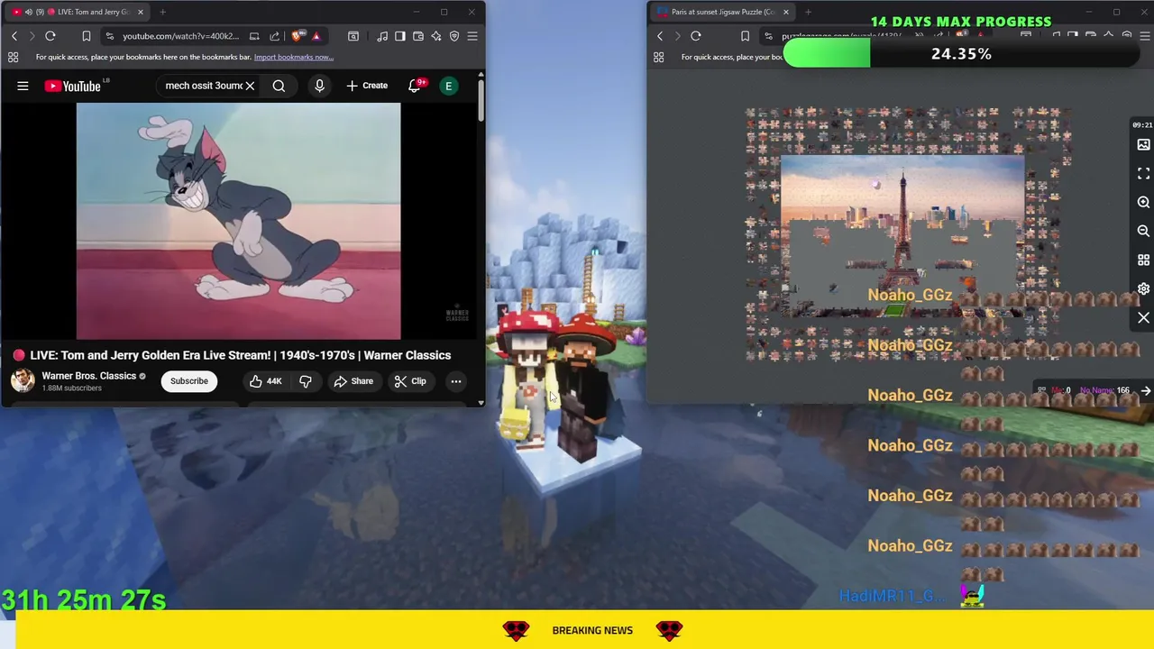Go back in puzzle browser window

tap(660, 36)
